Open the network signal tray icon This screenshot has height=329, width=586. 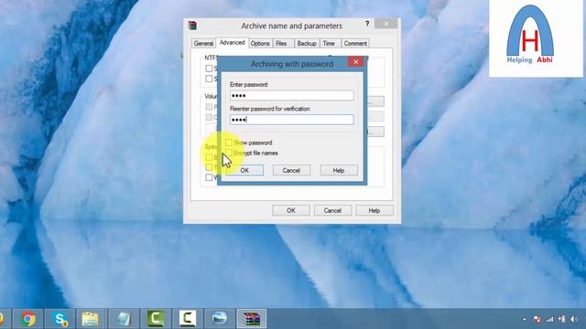pyautogui.click(x=549, y=319)
